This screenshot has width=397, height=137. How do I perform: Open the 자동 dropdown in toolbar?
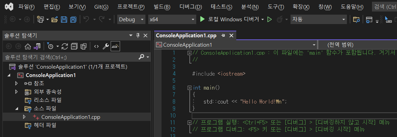point(318,19)
